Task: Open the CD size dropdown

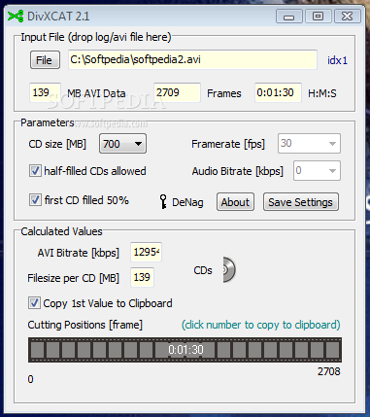Action: [122, 144]
